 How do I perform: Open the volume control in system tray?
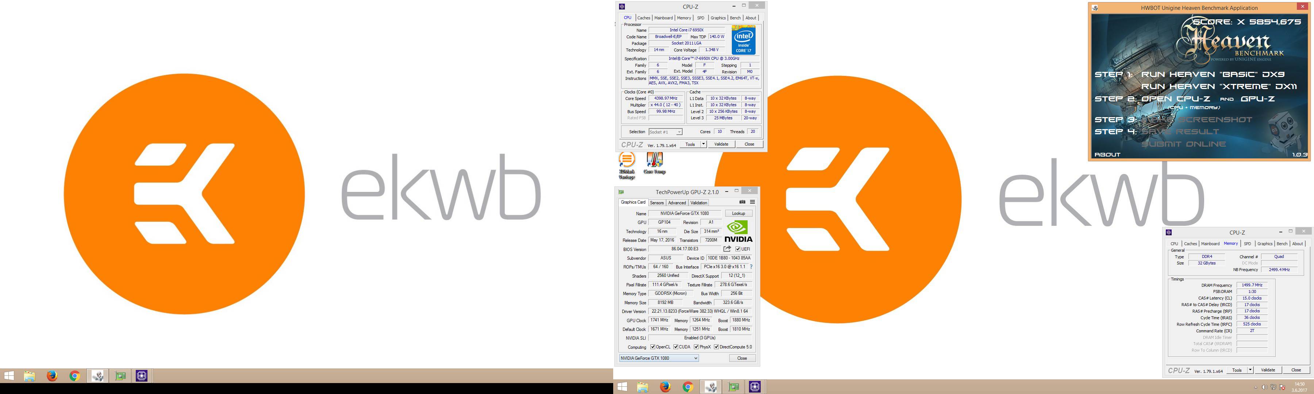pyautogui.click(x=1265, y=387)
